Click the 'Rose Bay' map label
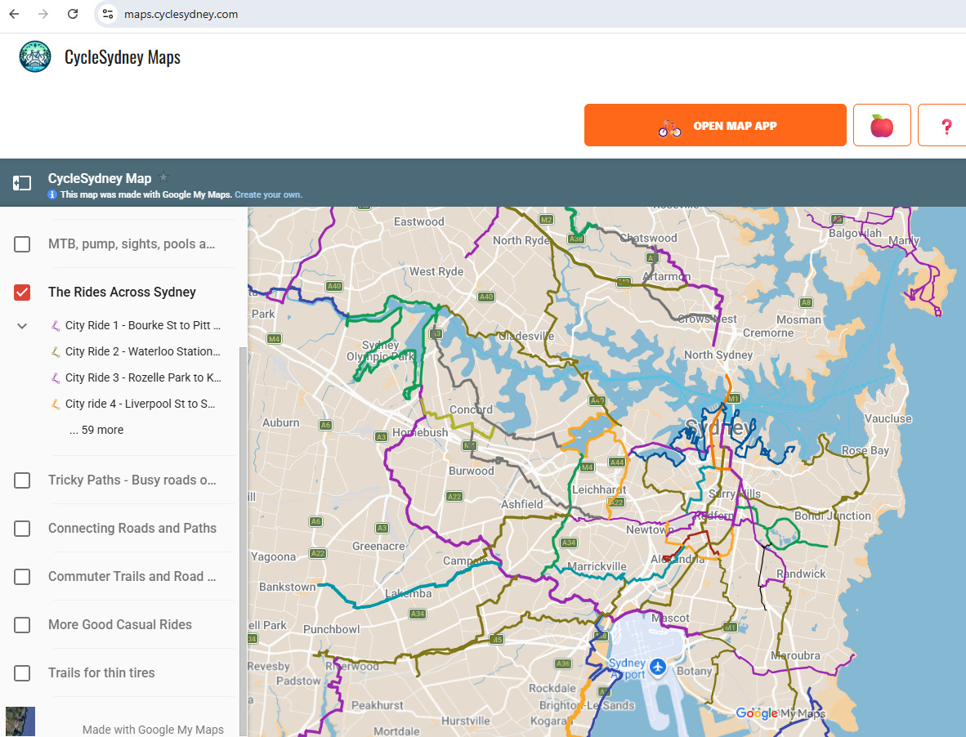 click(x=865, y=450)
